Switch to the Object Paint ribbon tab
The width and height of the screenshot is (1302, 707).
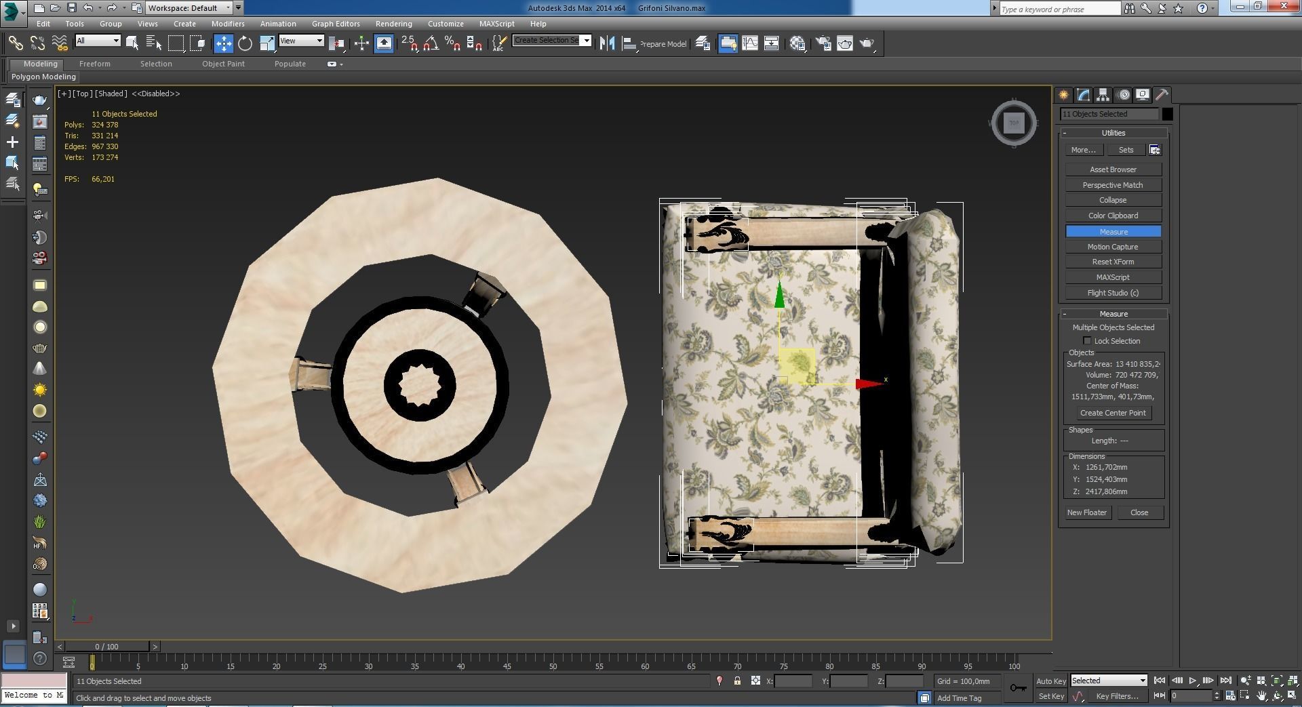pyautogui.click(x=223, y=64)
